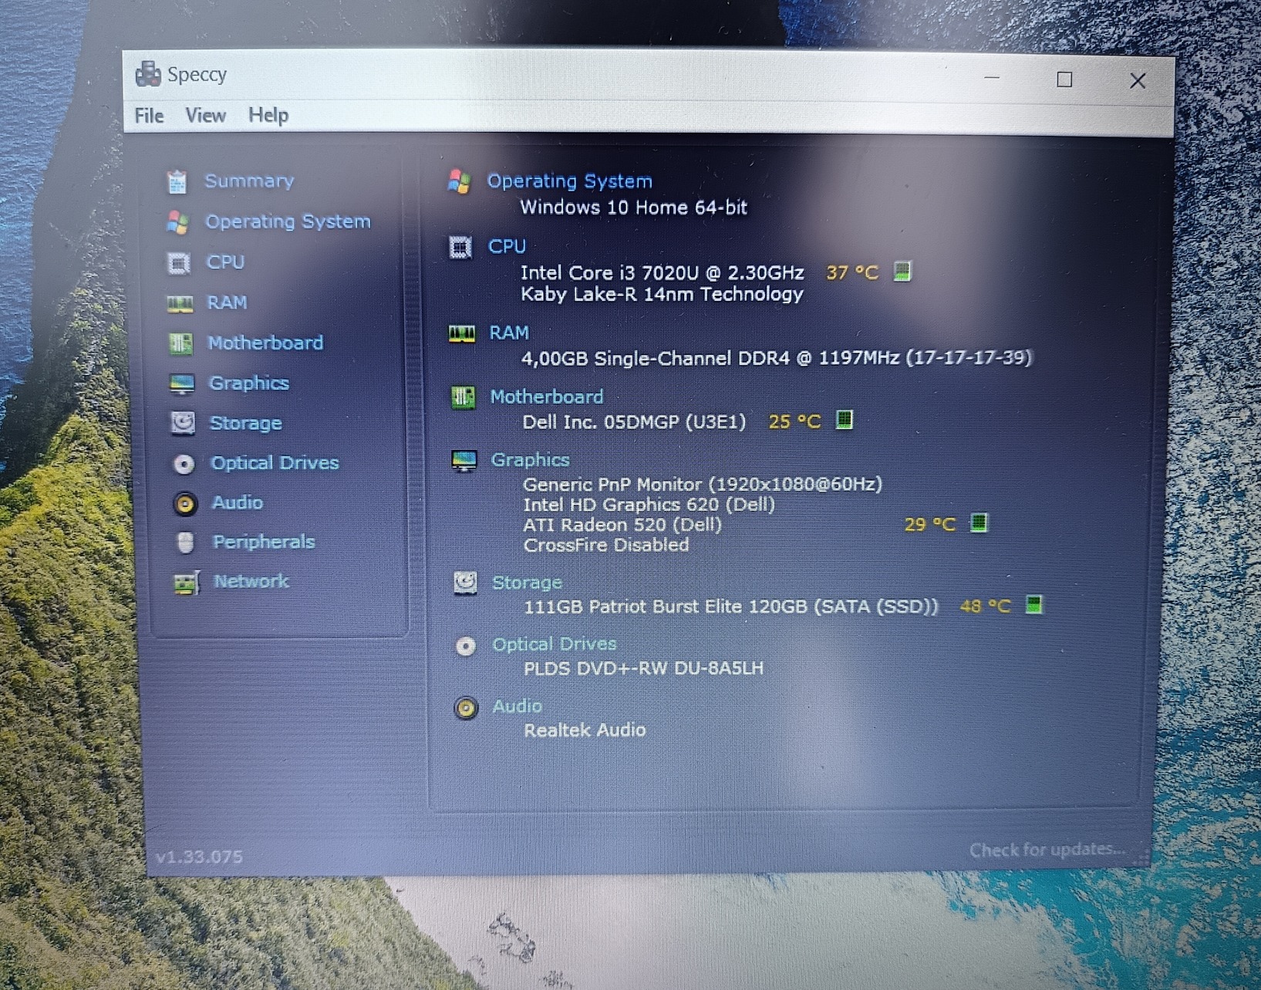Click the Network card icon in sidebar
The height and width of the screenshot is (990, 1261).
(x=187, y=583)
